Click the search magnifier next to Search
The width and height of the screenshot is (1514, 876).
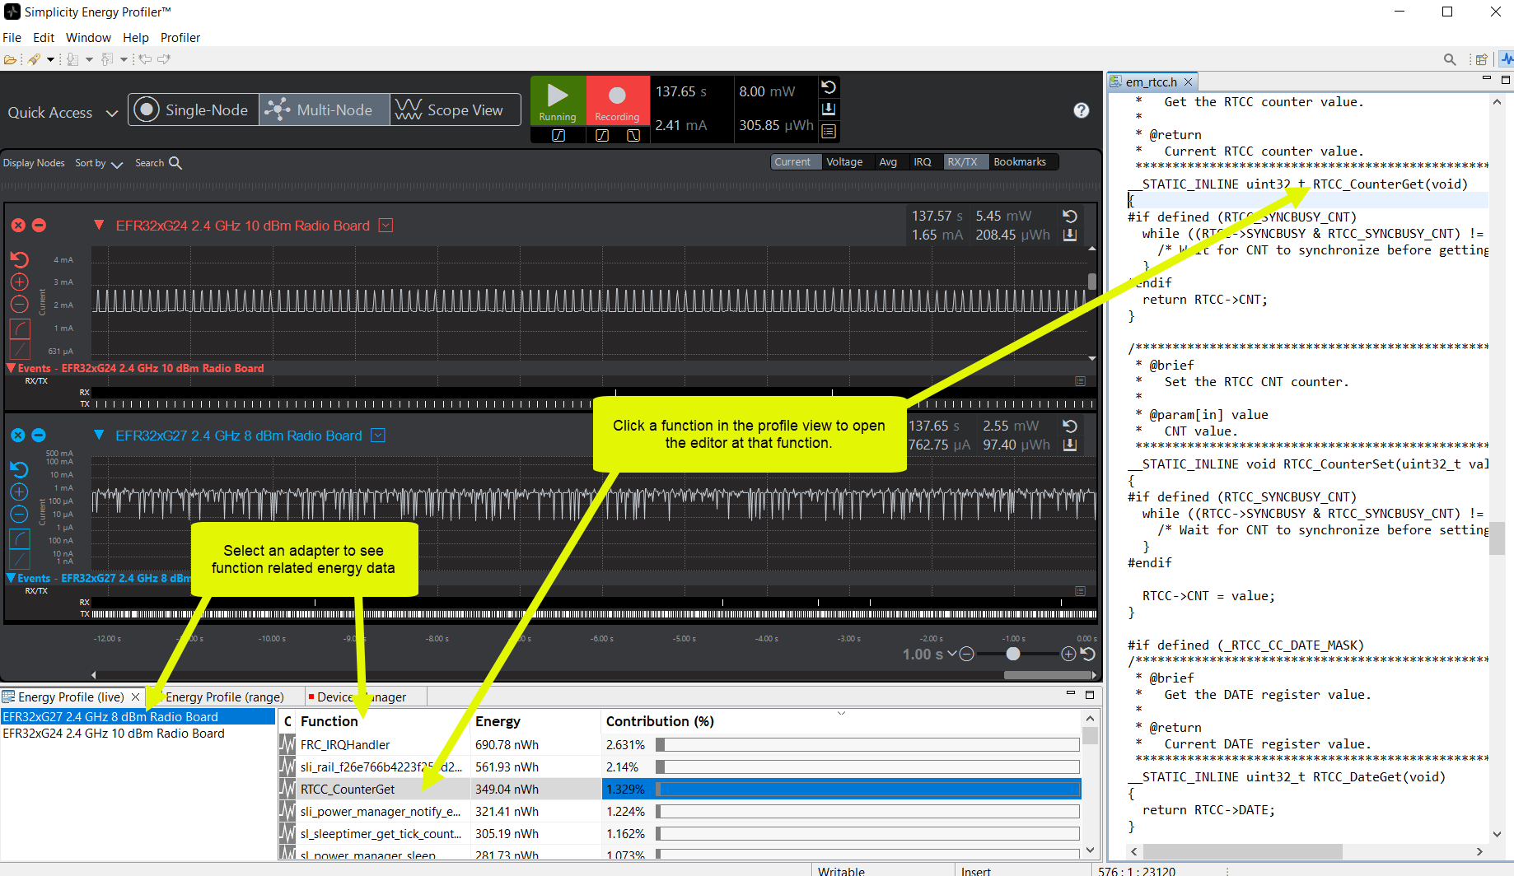click(x=175, y=163)
